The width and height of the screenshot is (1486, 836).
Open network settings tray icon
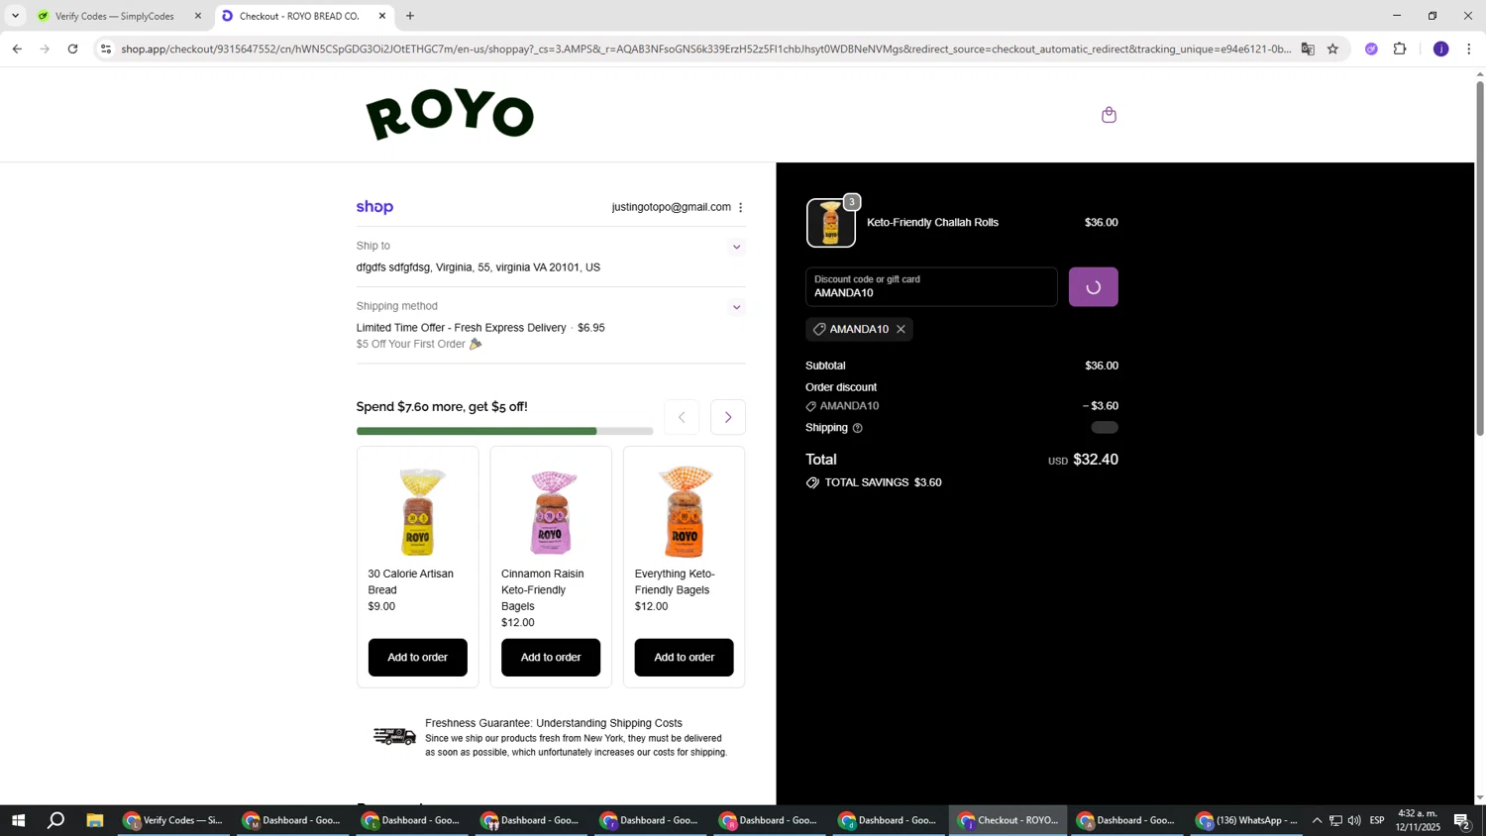[1335, 820]
